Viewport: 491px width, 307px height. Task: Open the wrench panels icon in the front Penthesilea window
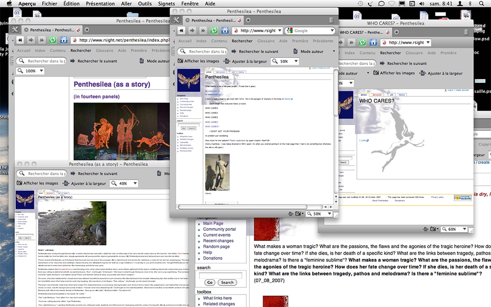click(x=176, y=20)
